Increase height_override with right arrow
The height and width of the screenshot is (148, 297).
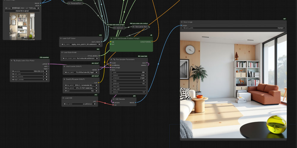[x=47, y=80]
